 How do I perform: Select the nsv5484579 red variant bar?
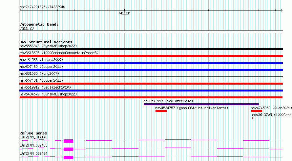(151, 97)
